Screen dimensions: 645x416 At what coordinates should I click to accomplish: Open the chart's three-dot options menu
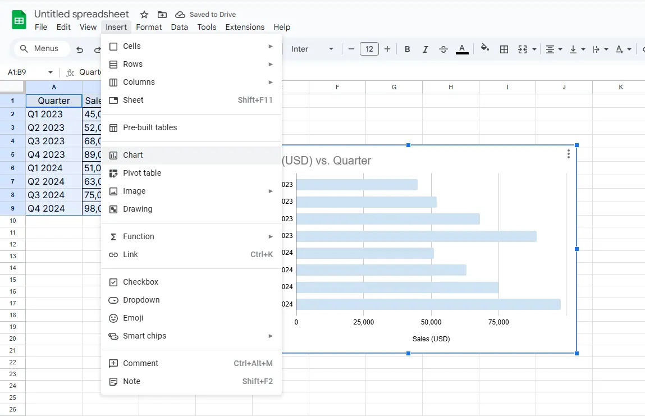pyautogui.click(x=569, y=154)
